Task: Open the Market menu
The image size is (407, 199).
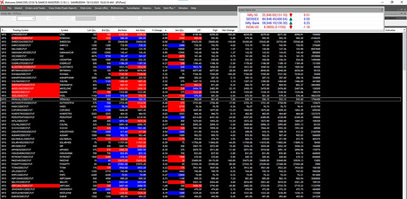Action: tap(18, 8)
